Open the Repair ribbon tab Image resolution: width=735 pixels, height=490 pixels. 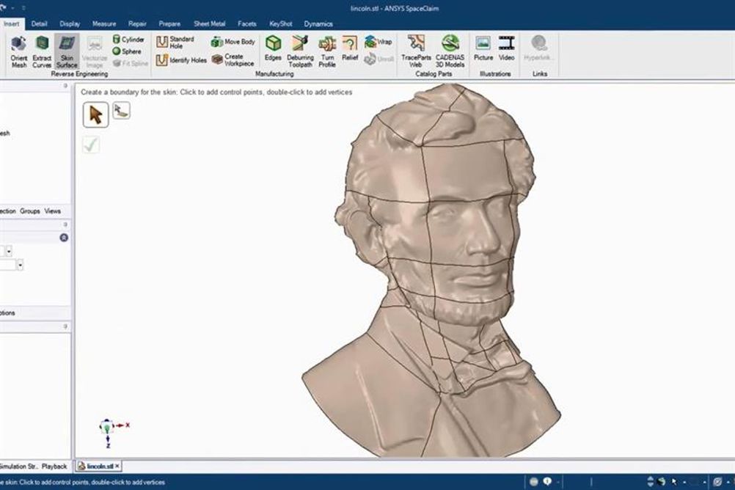coord(137,23)
